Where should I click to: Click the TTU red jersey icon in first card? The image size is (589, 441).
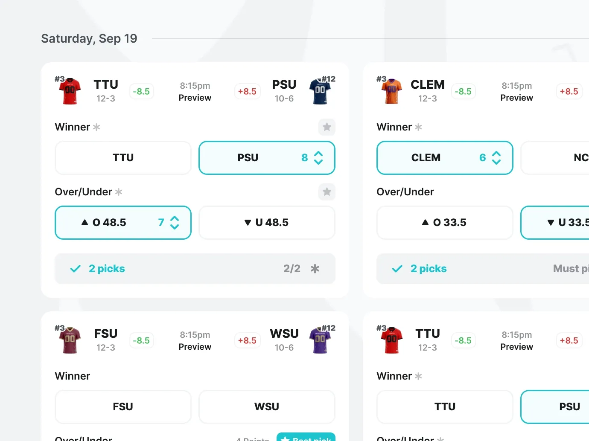[x=70, y=91]
